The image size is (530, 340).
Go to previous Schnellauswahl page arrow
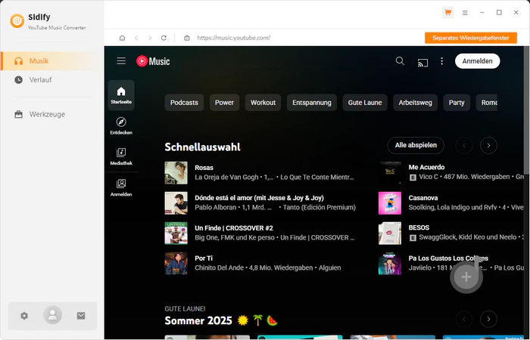point(464,146)
